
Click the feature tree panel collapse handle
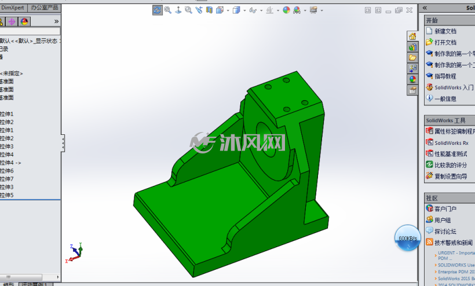63,143
